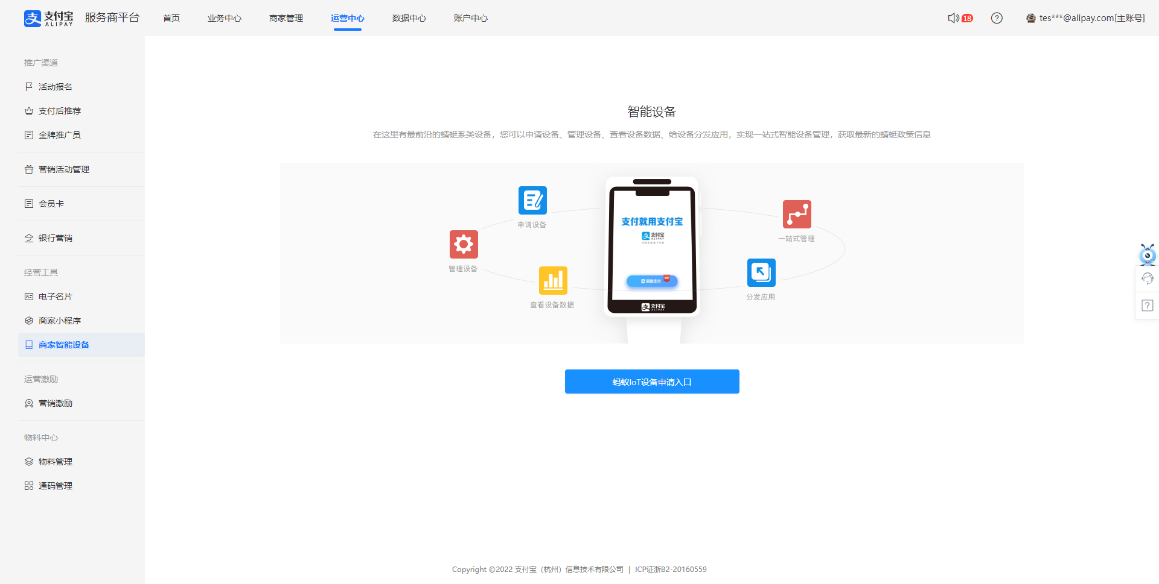1159x584 pixels.
Task: Switch to 商家管理 tab
Action: pyautogui.click(x=286, y=18)
